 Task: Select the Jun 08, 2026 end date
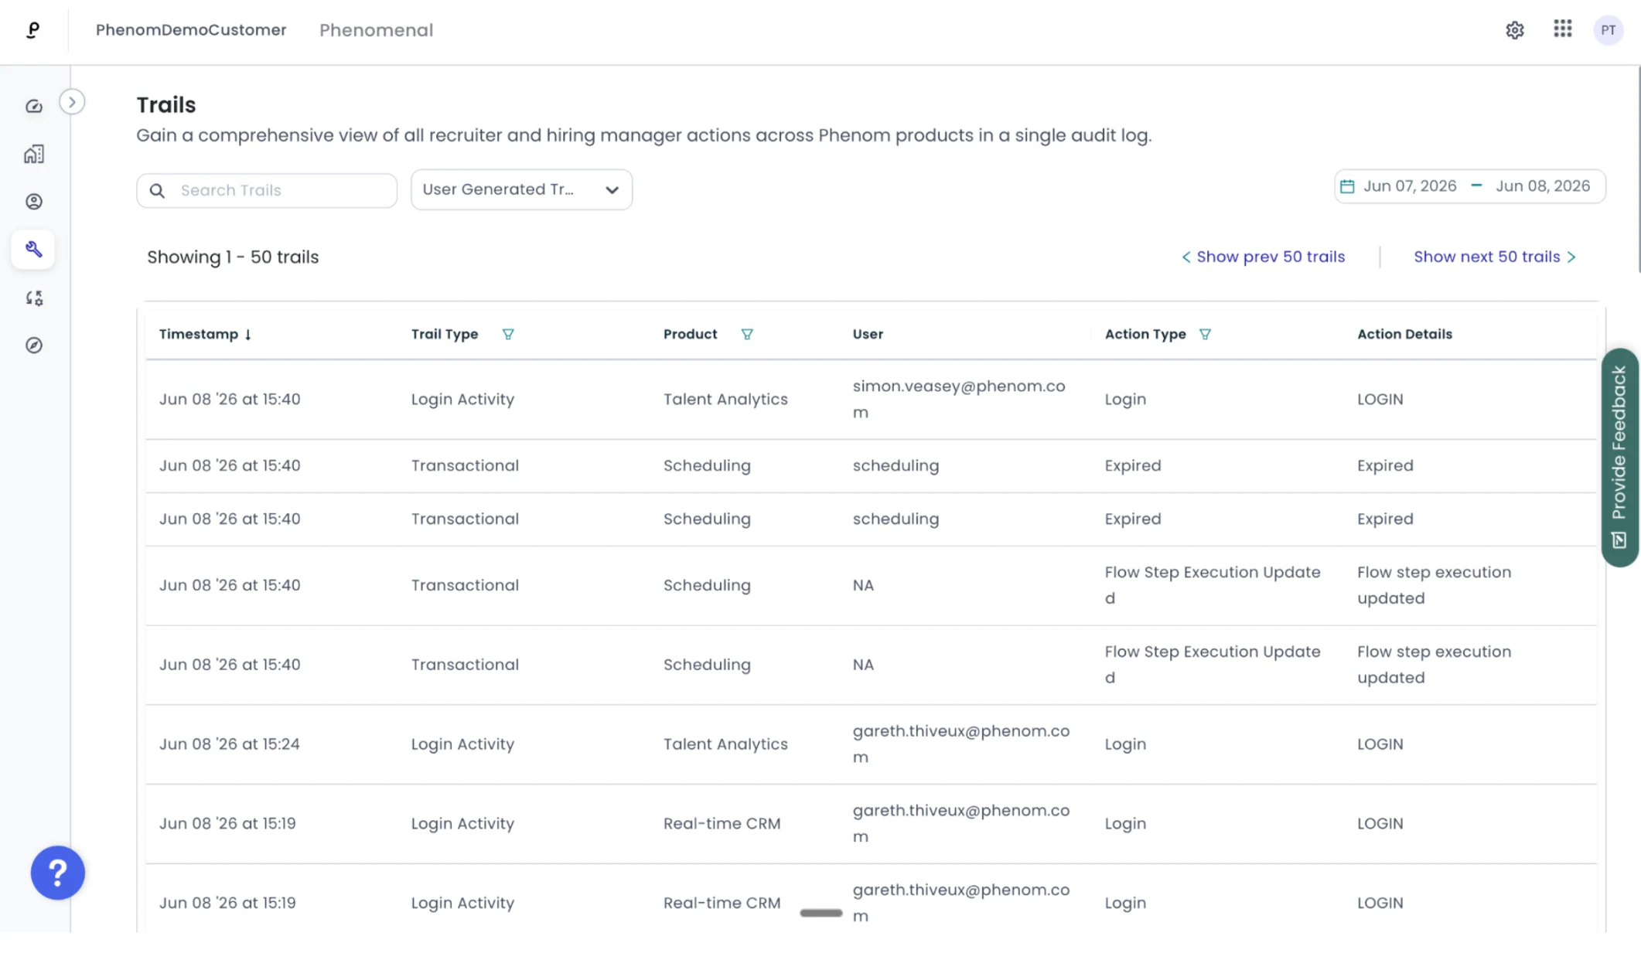(1542, 186)
